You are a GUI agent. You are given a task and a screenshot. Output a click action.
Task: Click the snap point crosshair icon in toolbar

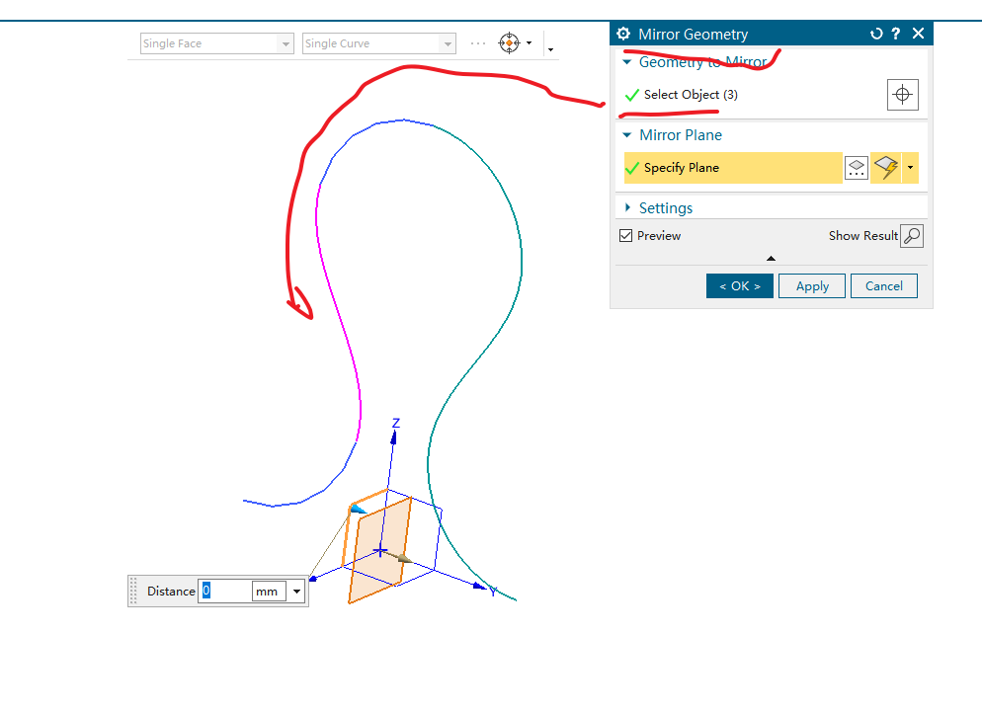tap(509, 43)
